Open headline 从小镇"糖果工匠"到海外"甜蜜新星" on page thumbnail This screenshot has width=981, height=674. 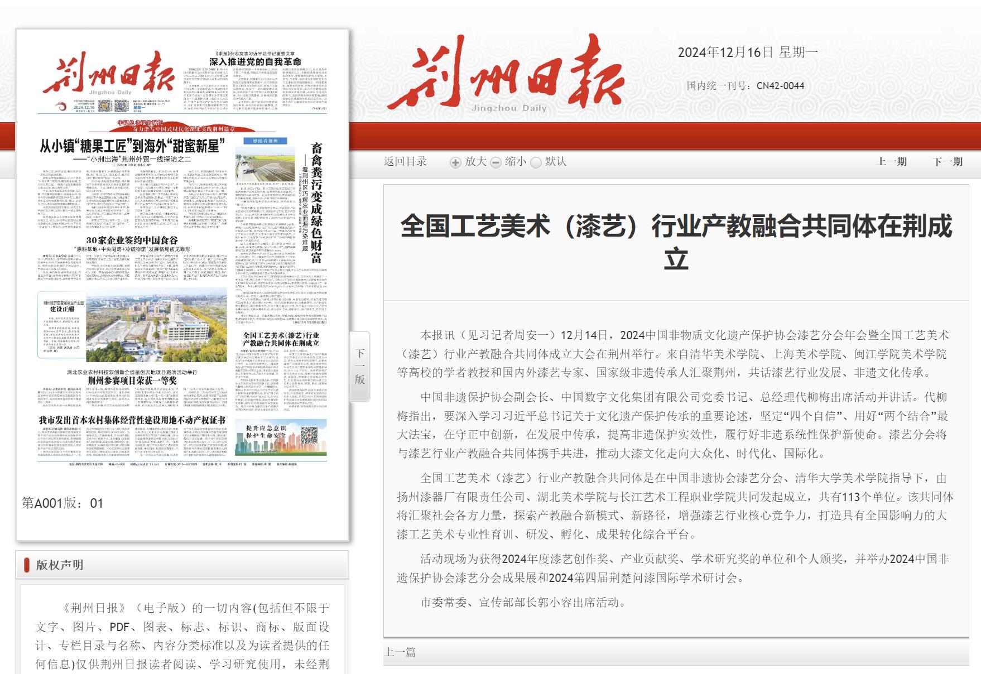132,146
